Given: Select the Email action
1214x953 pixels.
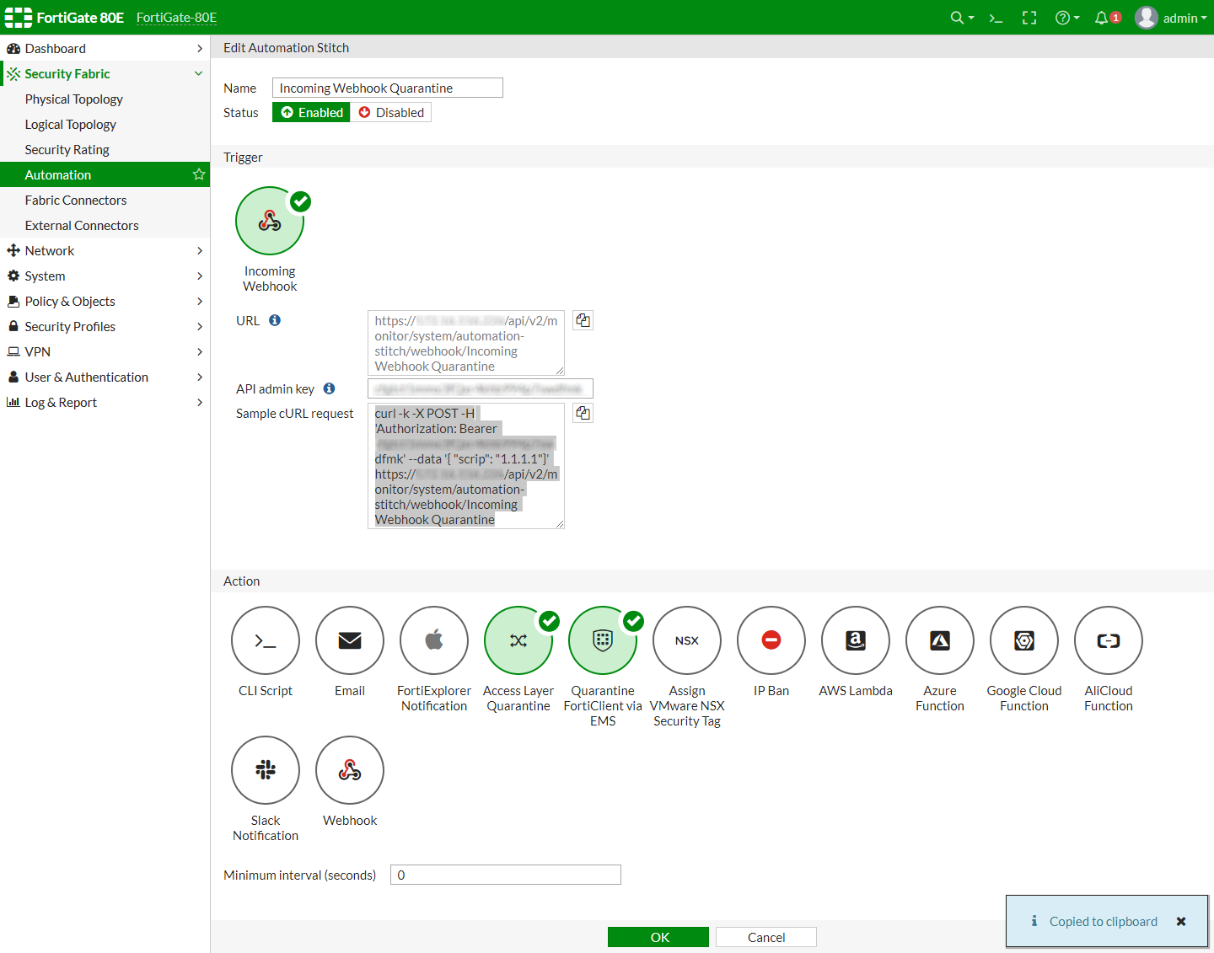Looking at the screenshot, I should (x=350, y=640).
